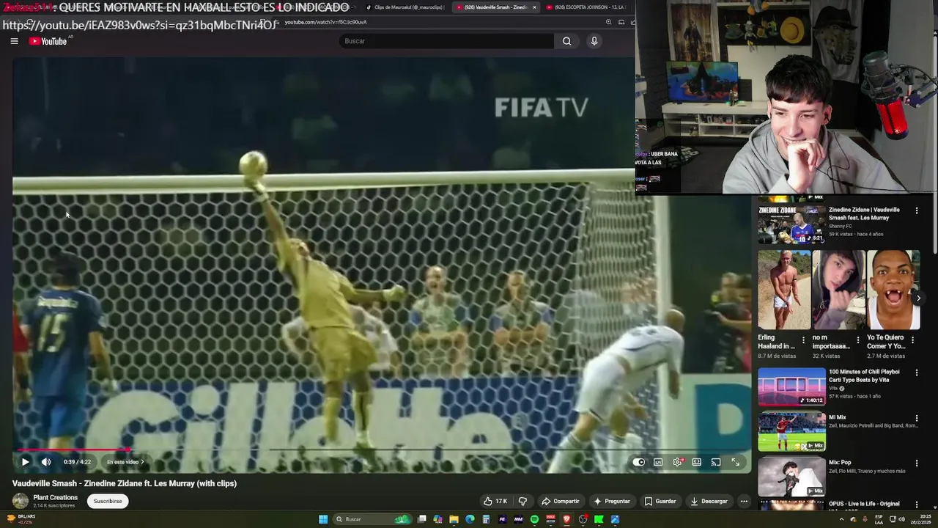Viewport: 938px width, 528px height.
Task: Enter fullscreen mode in the player
Action: click(x=736, y=462)
